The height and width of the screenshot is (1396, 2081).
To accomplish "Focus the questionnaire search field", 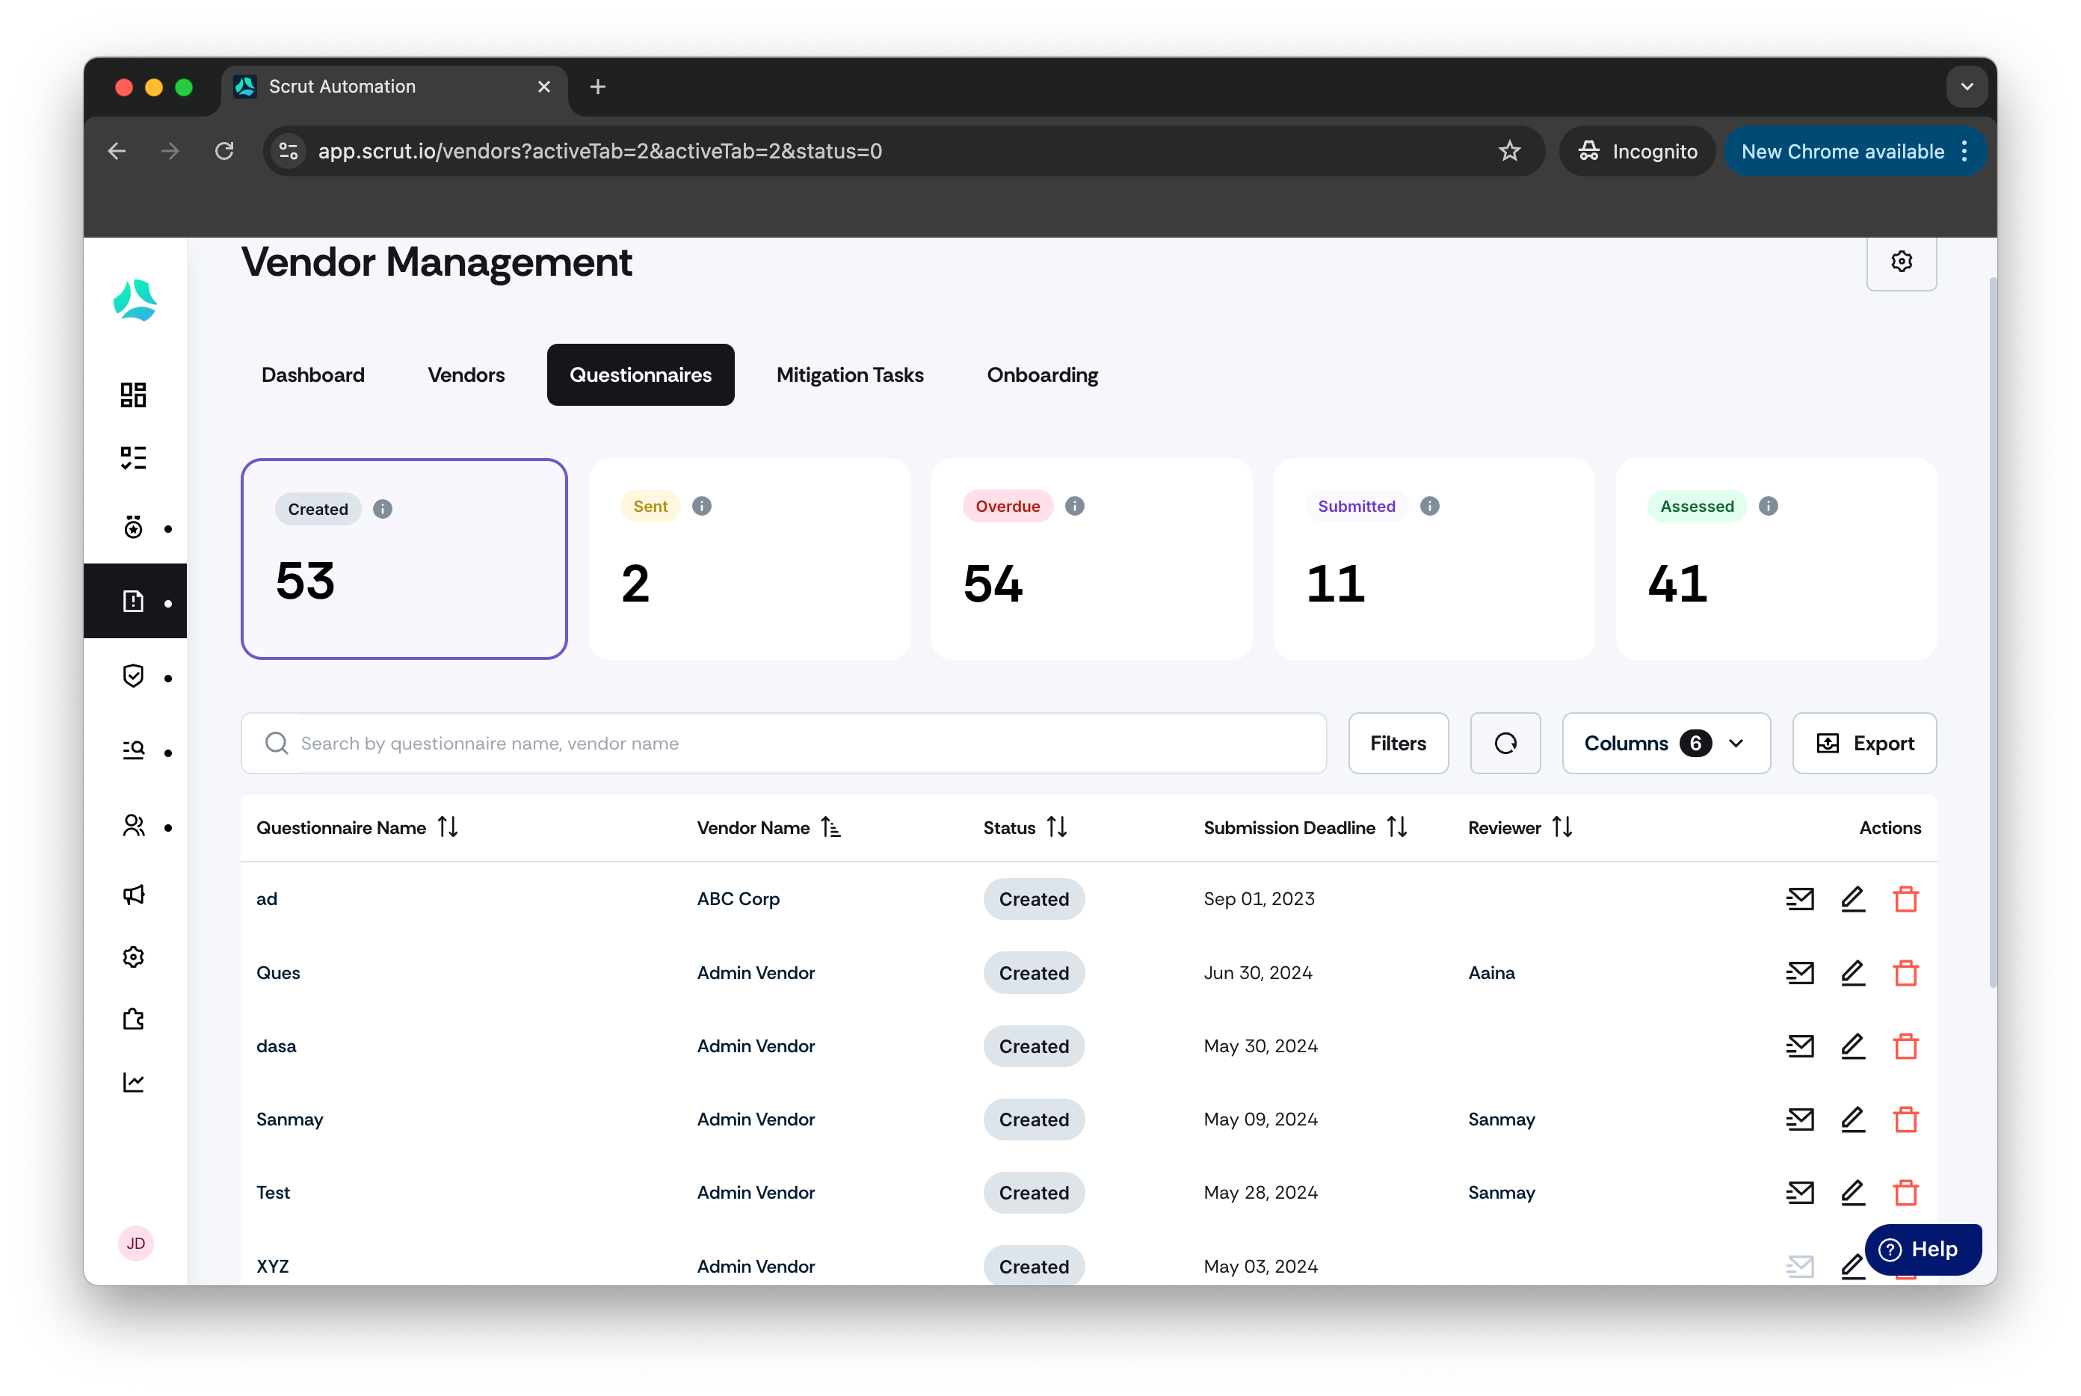I will click(783, 744).
